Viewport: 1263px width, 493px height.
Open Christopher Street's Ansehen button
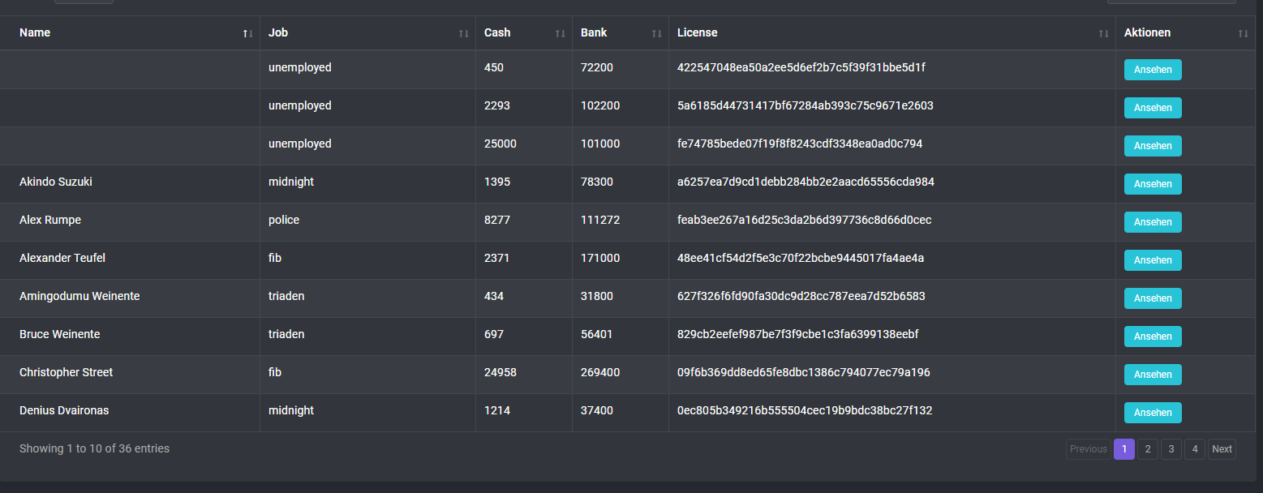point(1152,375)
